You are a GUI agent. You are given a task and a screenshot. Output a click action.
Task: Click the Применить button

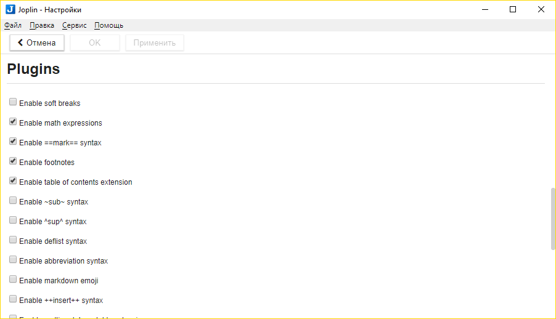155,42
